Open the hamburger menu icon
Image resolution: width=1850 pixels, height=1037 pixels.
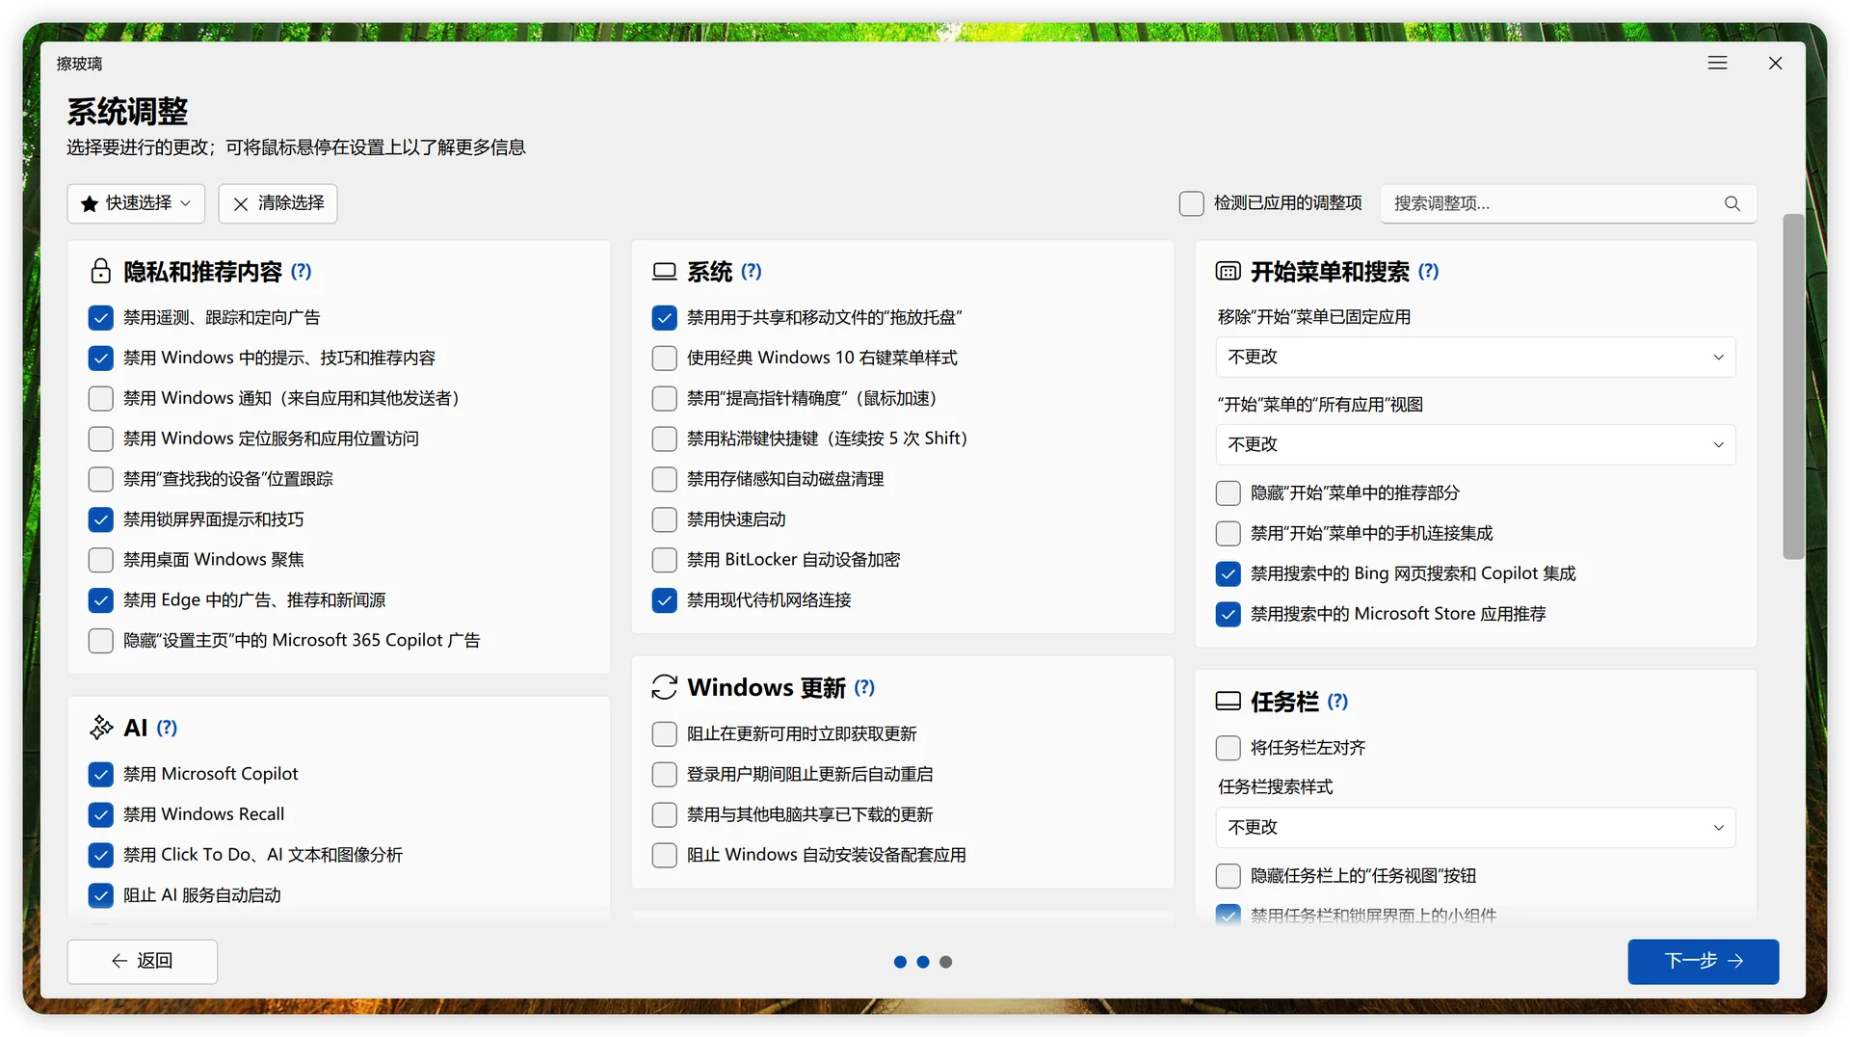click(x=1717, y=63)
